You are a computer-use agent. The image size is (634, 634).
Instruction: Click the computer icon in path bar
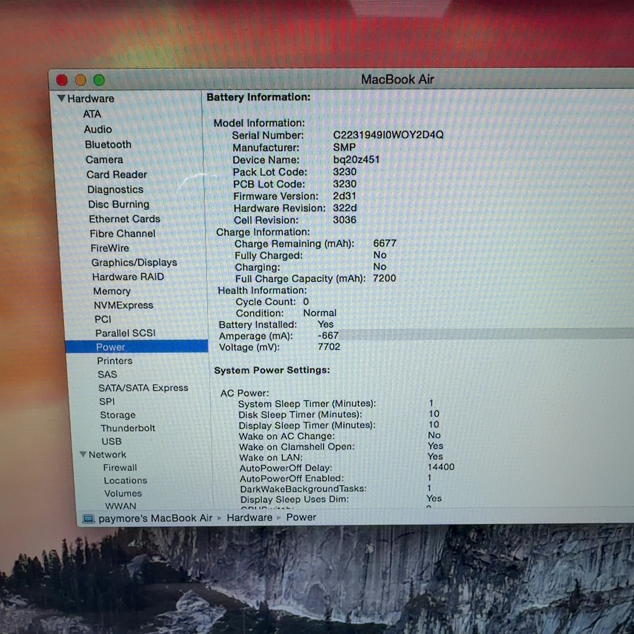88,519
